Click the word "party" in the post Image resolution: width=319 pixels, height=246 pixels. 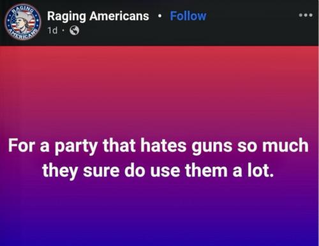pyautogui.click(x=77, y=146)
